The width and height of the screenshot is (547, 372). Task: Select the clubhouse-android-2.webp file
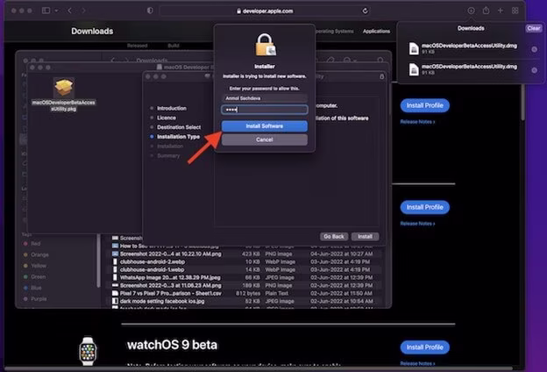click(x=246, y=261)
